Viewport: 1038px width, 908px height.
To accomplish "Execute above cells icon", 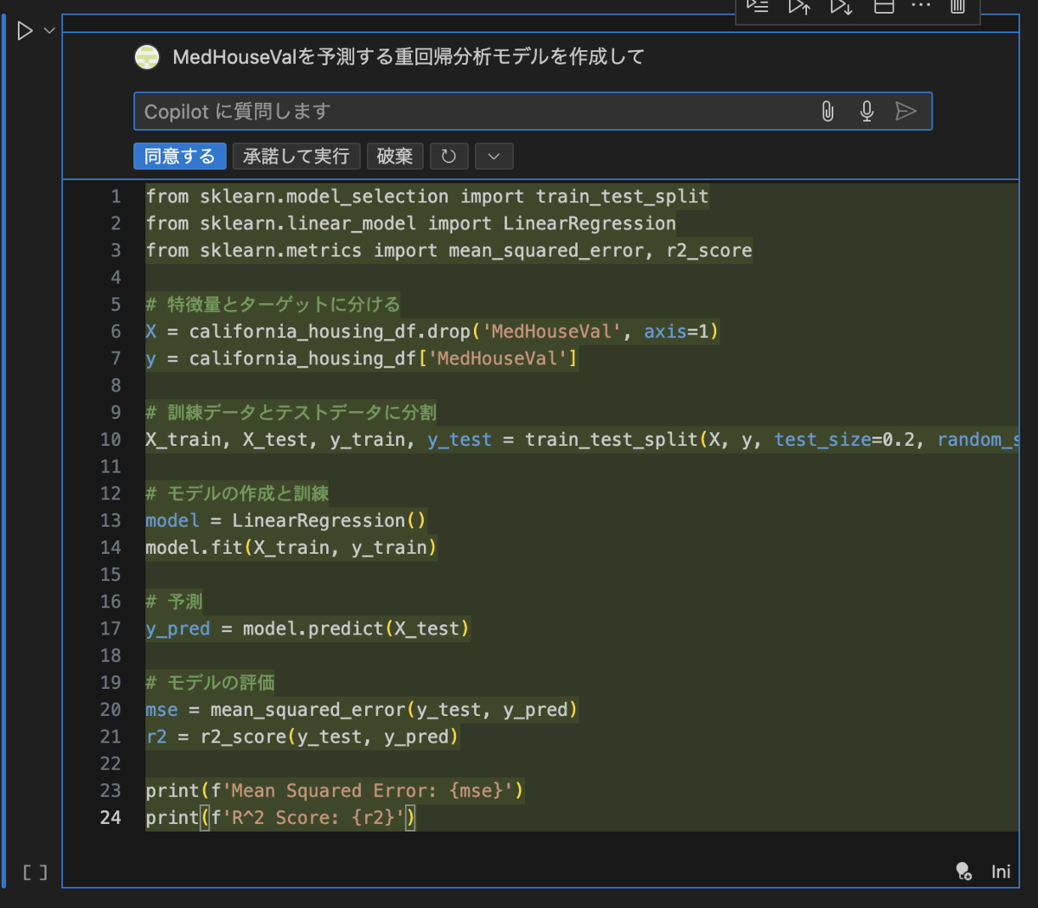I will click(x=799, y=7).
